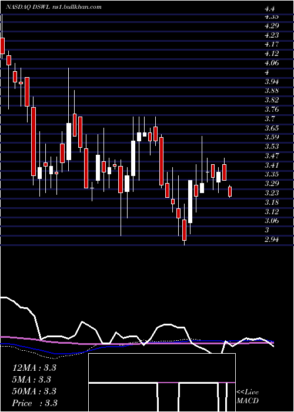This screenshot has height=412, width=294.
Task: Click the <<Live label
Action: (248, 393)
